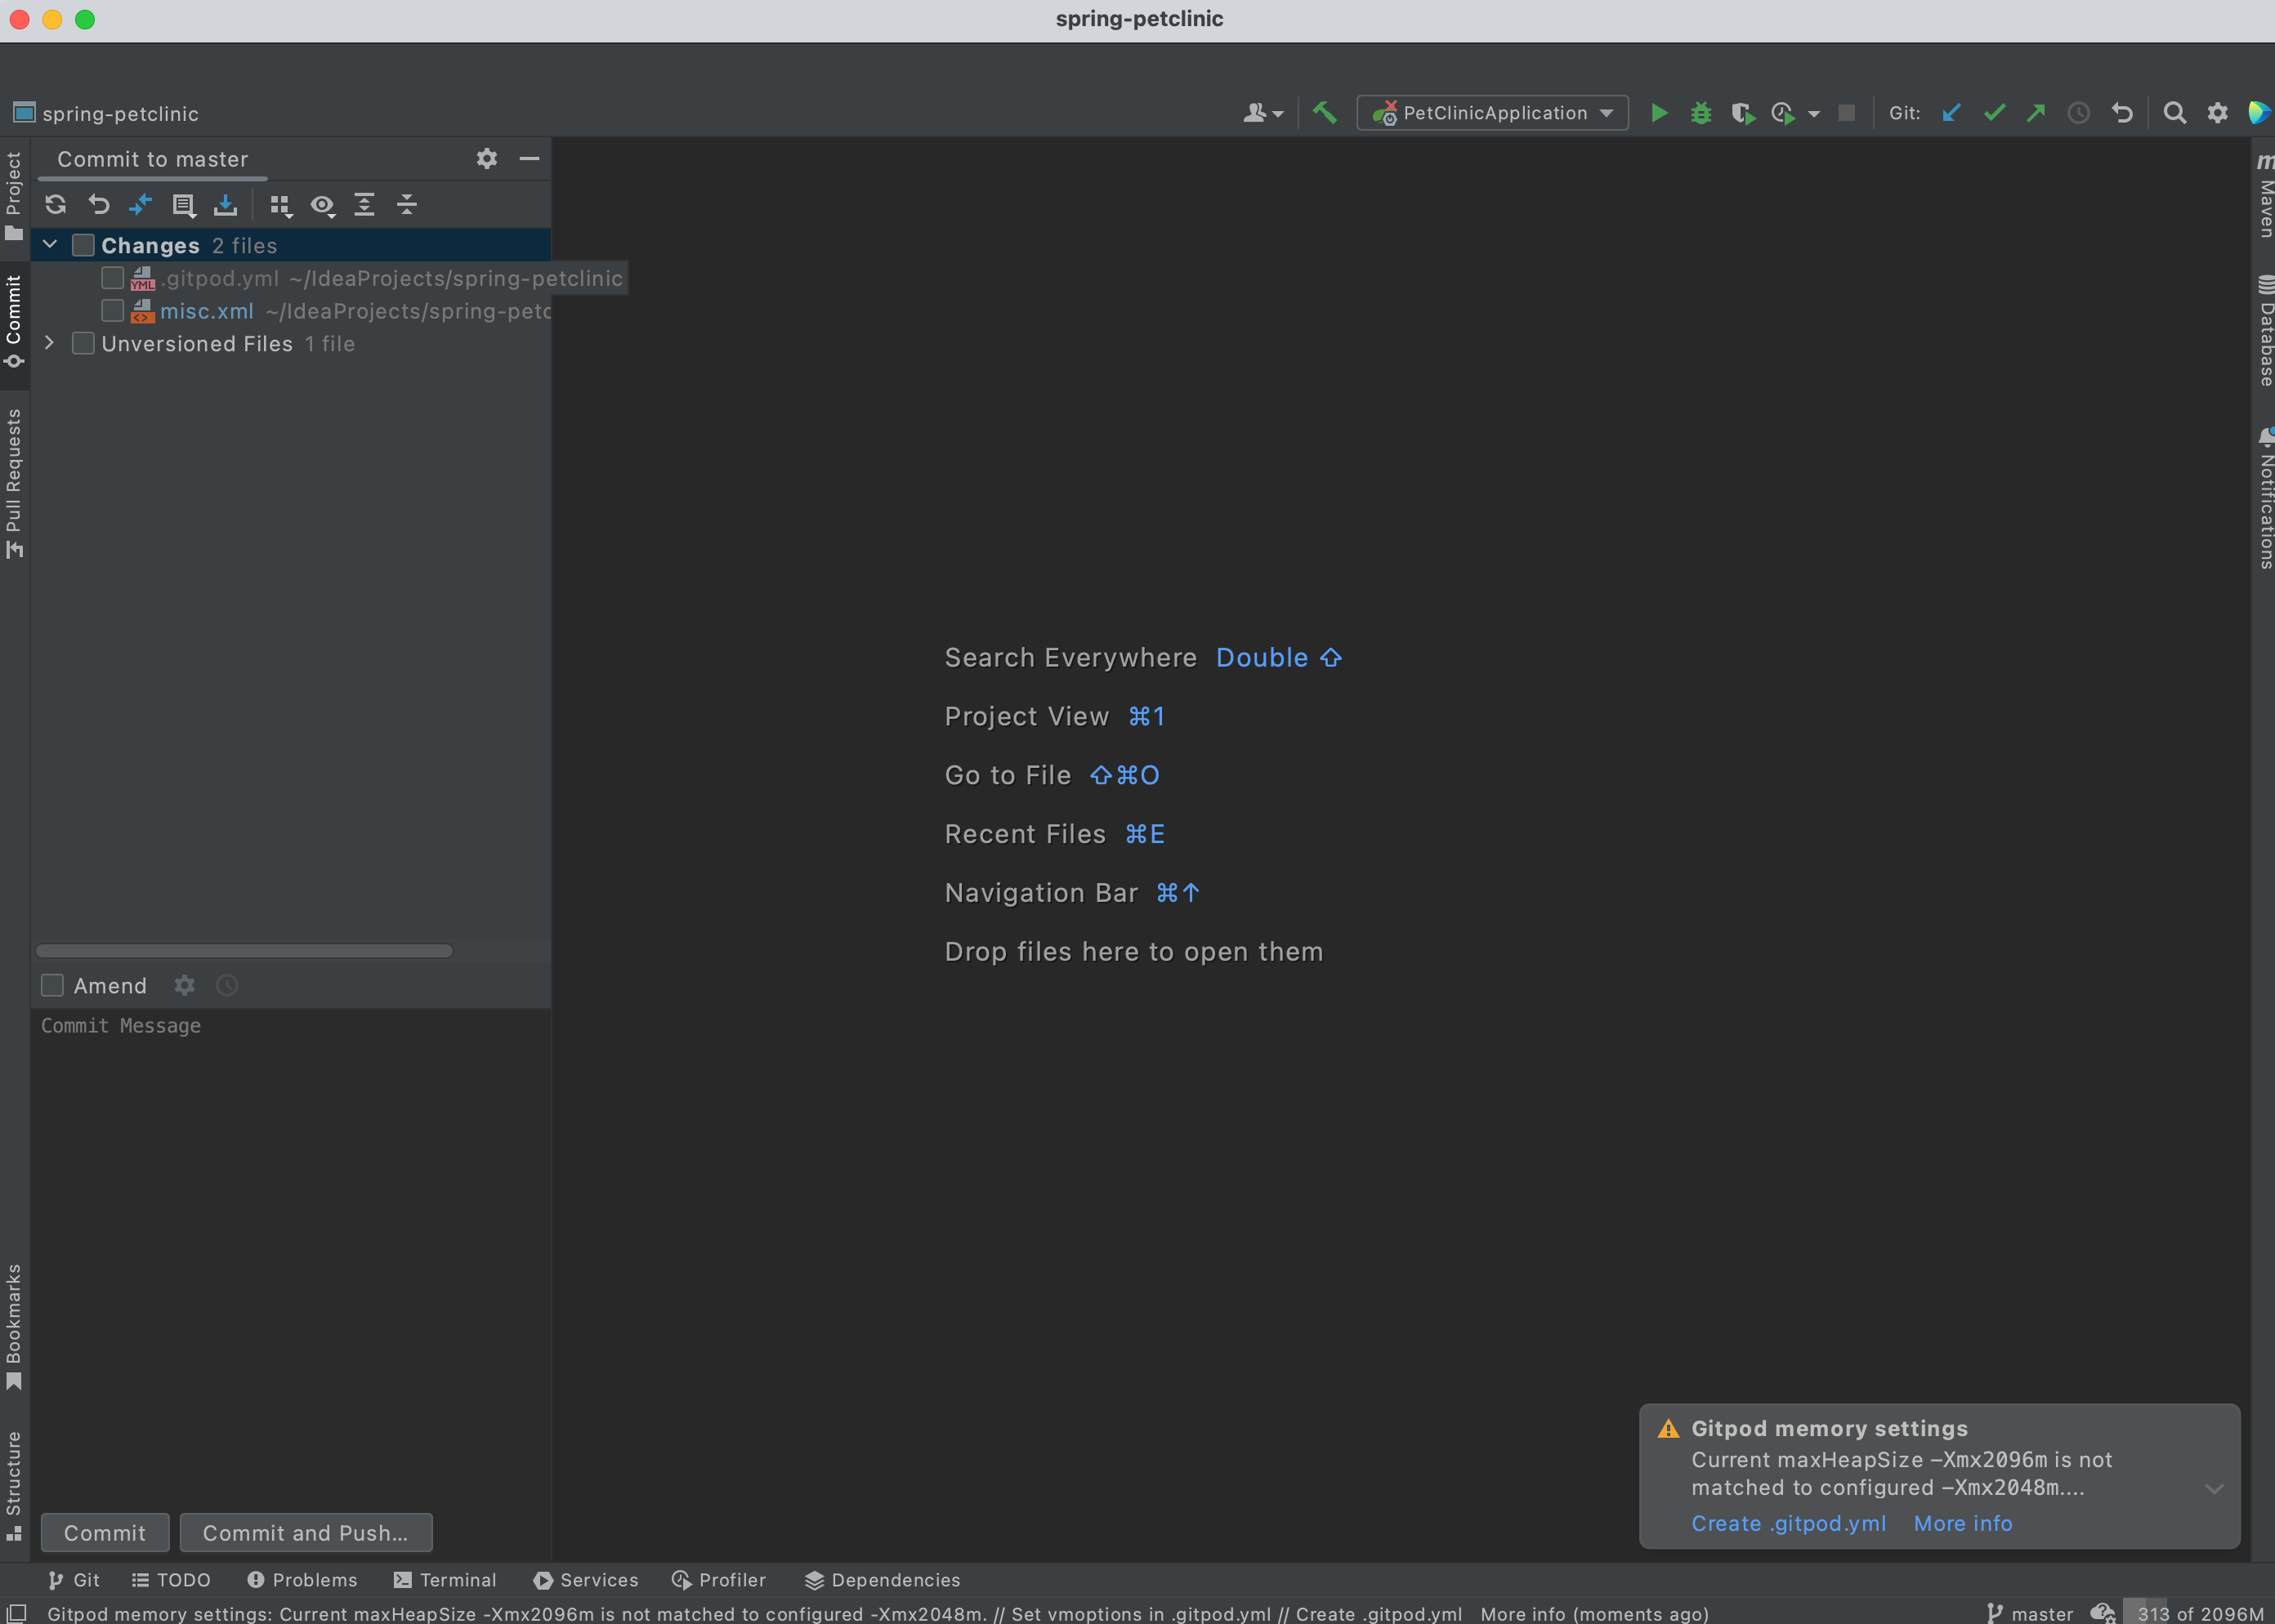Toggle checkbox next to Changes 2 files
Viewport: 2275px width, 1624px height.
pyautogui.click(x=81, y=244)
